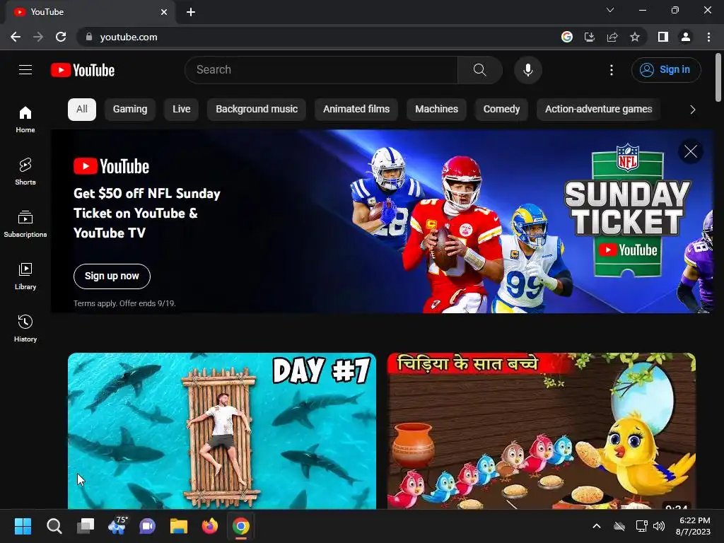The image size is (724, 543).
Task: Select the Gaming chip
Action: coord(130,110)
